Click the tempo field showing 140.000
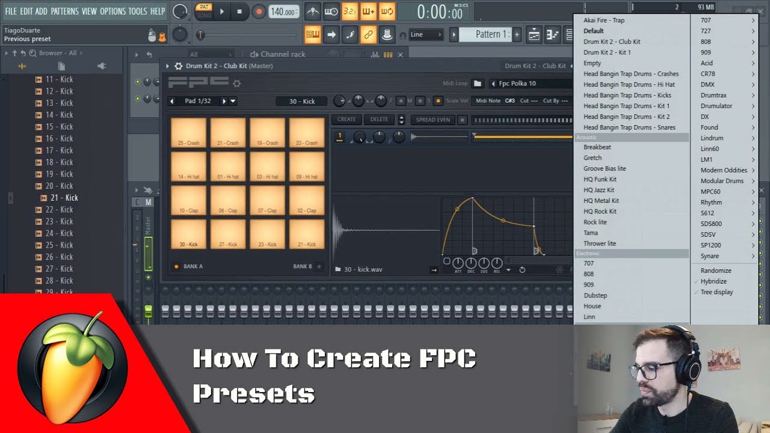Viewport: 770px width, 433px height. (283, 11)
